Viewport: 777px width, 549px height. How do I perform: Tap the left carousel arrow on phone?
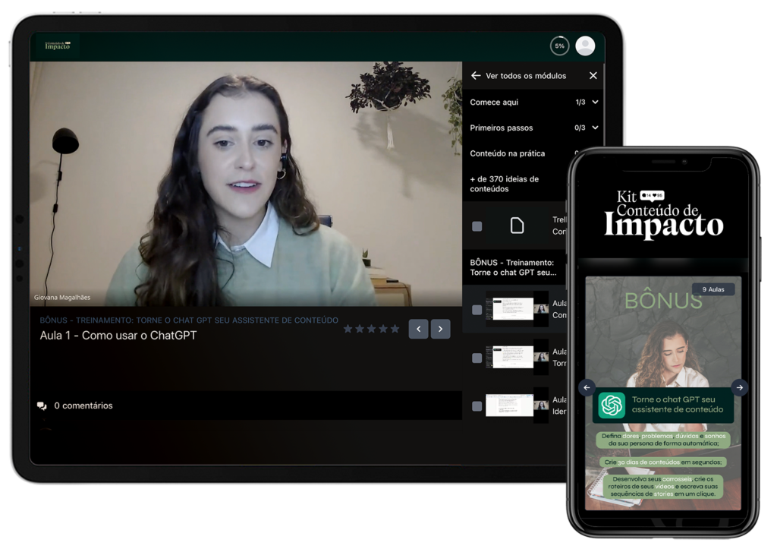pos(587,387)
